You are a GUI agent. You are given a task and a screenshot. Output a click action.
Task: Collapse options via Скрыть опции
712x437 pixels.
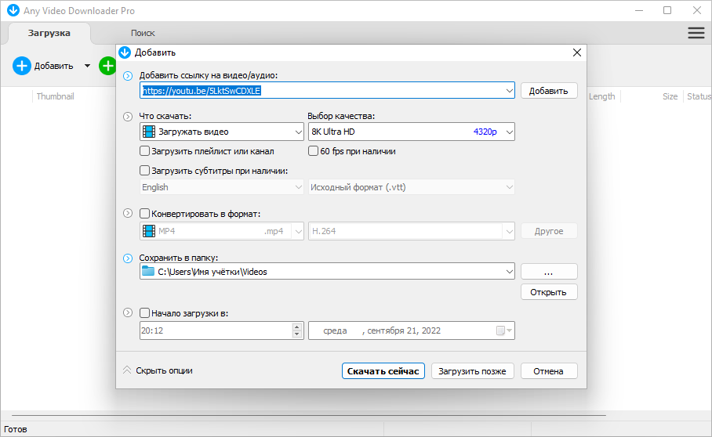click(158, 370)
